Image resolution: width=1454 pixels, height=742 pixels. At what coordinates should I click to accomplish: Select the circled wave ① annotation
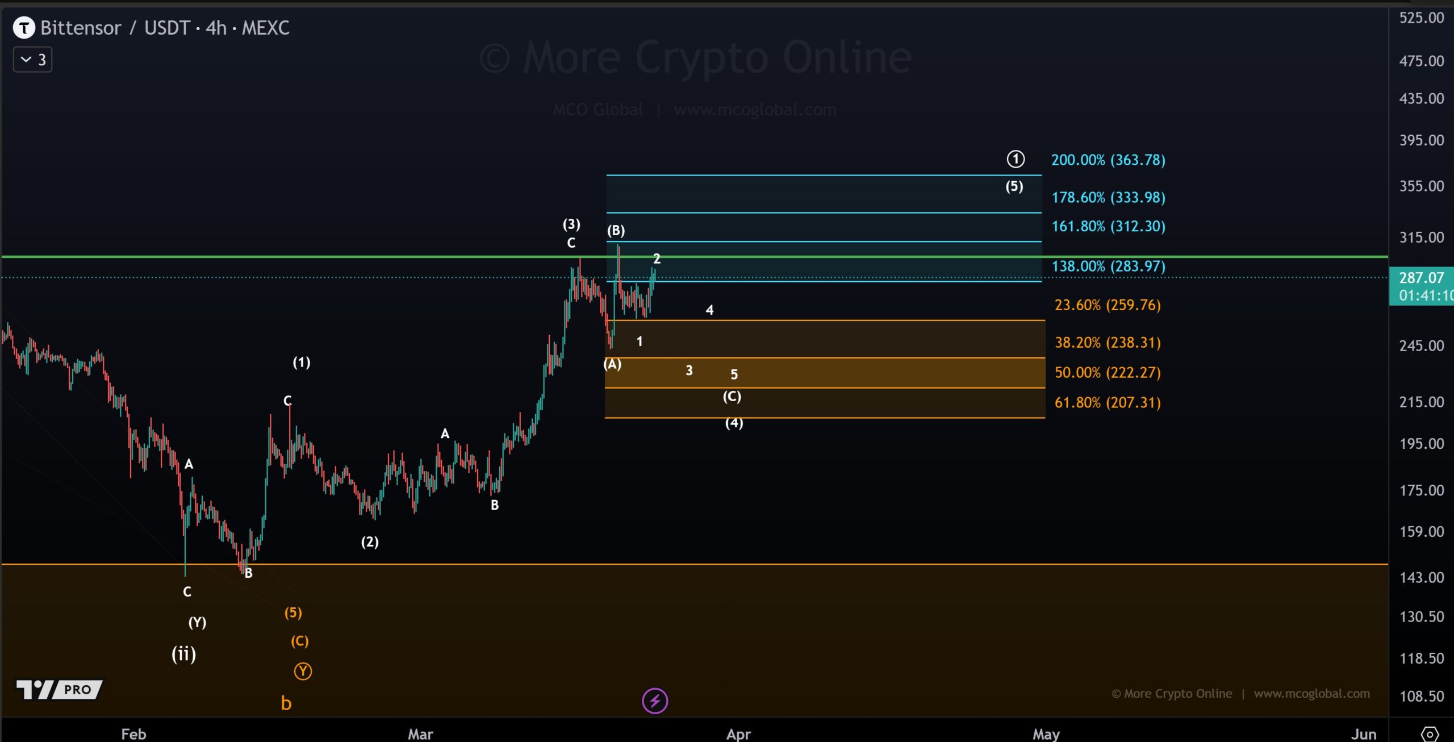[1014, 160]
